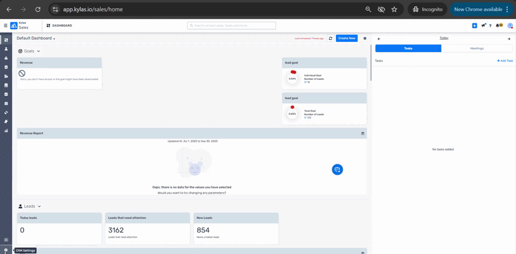Open the Default Dashboard dropdown
This screenshot has height=254, width=516.
click(36, 38)
